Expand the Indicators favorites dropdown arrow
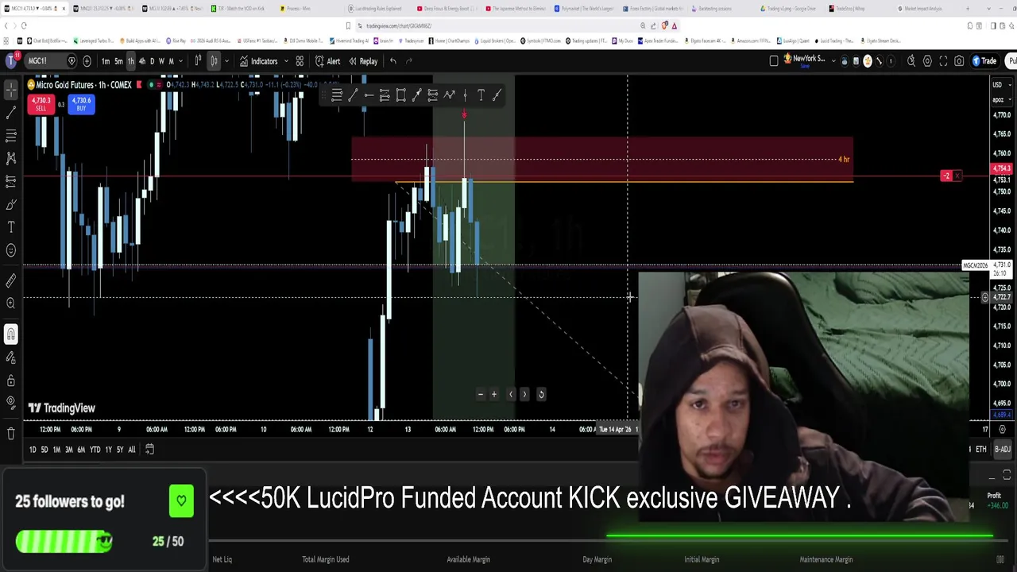The height and width of the screenshot is (572, 1017). 286,61
